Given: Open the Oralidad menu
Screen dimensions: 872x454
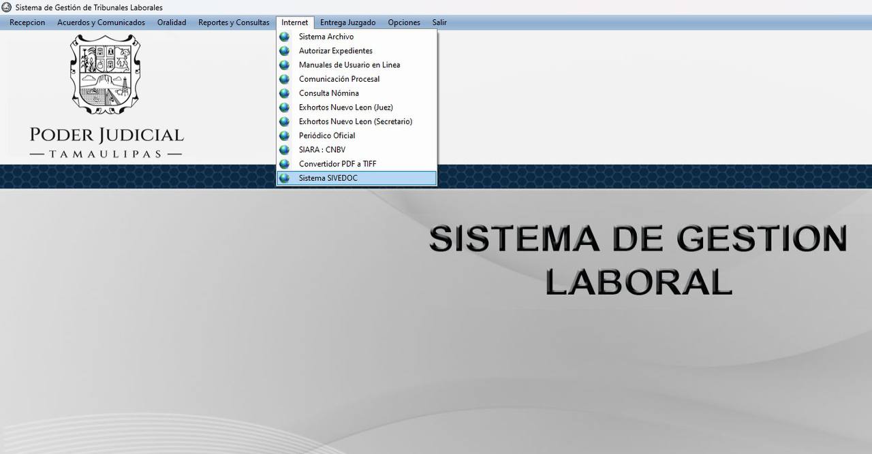Looking at the screenshot, I should (x=171, y=22).
